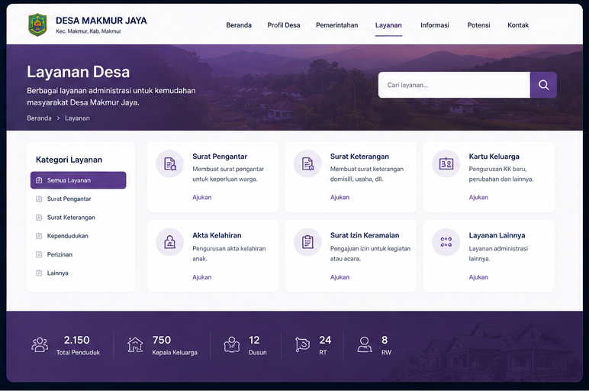This screenshot has height=391, width=589.
Task: Click the Layanan Lainnya card icon
Action: (446, 242)
